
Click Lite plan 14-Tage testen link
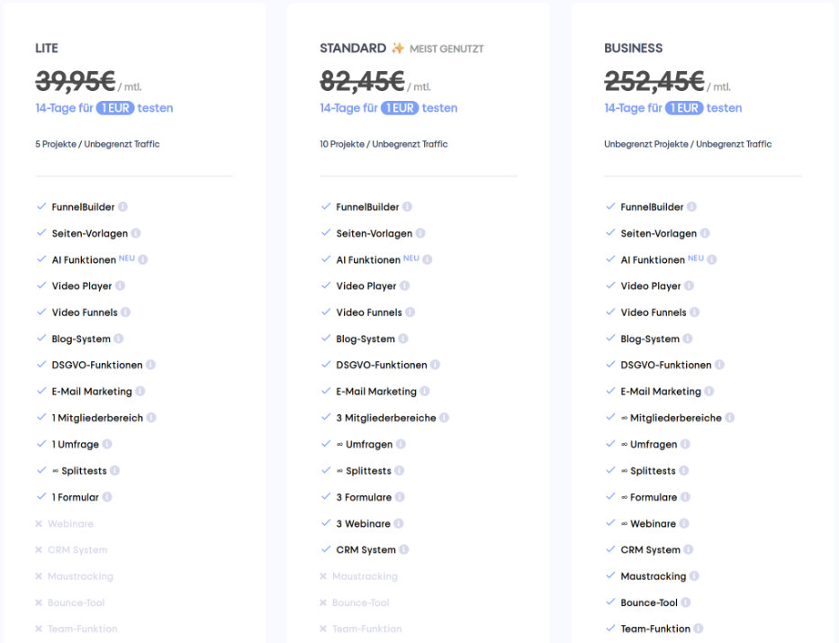[104, 108]
